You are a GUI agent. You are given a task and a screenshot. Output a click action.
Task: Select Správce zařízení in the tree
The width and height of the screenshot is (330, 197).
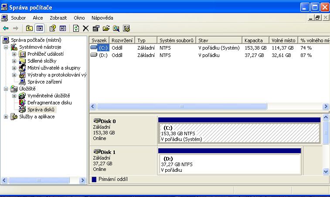click(x=44, y=82)
